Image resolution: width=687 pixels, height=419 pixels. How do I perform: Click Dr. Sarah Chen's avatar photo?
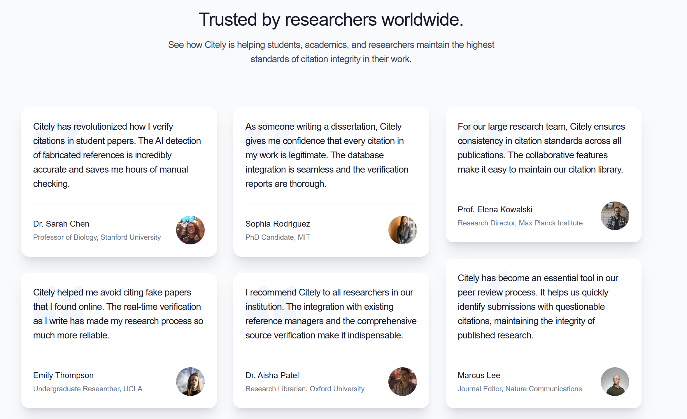coord(190,230)
